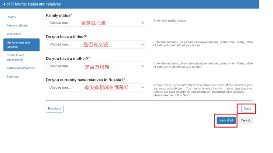Click the Next button

coord(247,109)
